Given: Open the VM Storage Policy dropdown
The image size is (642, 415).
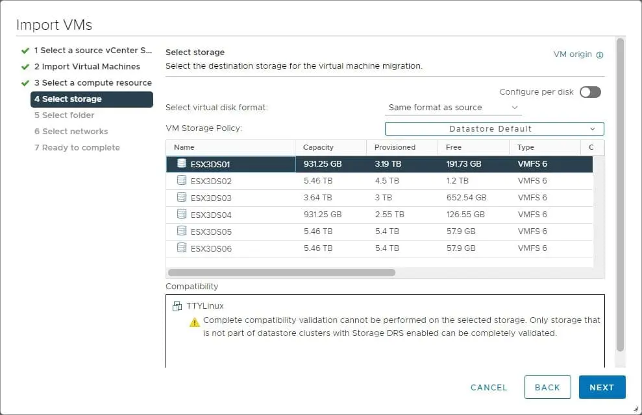Looking at the screenshot, I should [494, 129].
